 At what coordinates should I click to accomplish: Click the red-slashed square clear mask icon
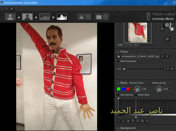point(142,121)
